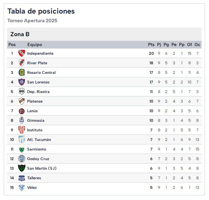Click the Sarmiento team crest icon
The width and height of the screenshot is (209, 200).
click(21, 149)
